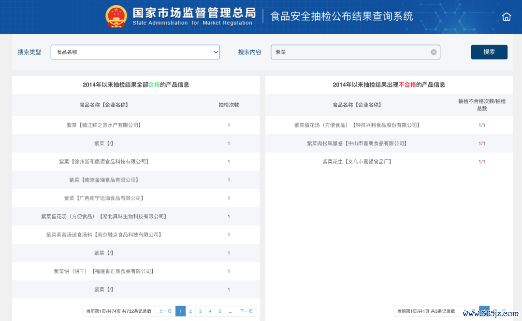Click the unqualified products panel title
This screenshot has height=321, width=522.
(389, 85)
